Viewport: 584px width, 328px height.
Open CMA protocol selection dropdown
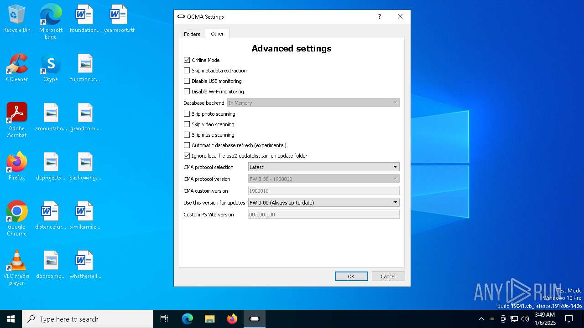click(324, 167)
